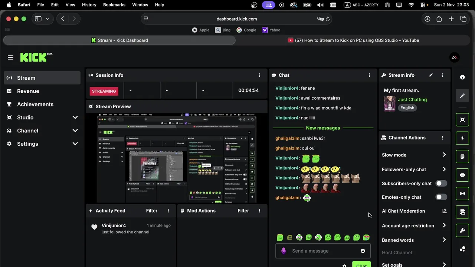
Task: Click the English language tag
Action: point(407,108)
